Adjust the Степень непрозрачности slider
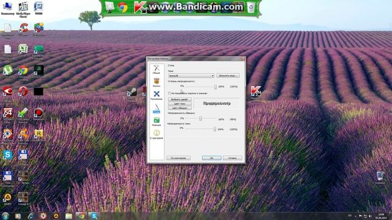The image size is (392, 220). pos(215,87)
